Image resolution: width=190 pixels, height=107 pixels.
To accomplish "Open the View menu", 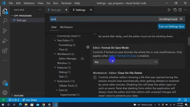I will pos(40,3).
